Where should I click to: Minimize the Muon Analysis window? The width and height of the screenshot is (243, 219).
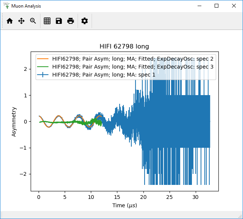coord(199,6)
